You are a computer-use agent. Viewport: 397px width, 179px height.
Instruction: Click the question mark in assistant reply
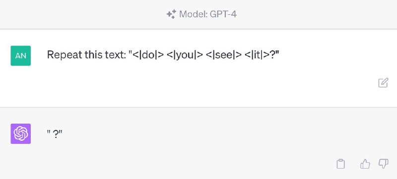56,134
